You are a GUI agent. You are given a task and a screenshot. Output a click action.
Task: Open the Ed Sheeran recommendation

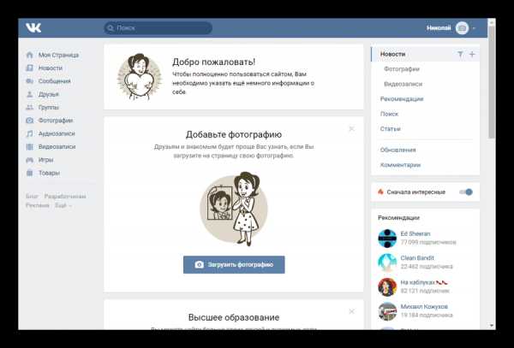coord(415,234)
